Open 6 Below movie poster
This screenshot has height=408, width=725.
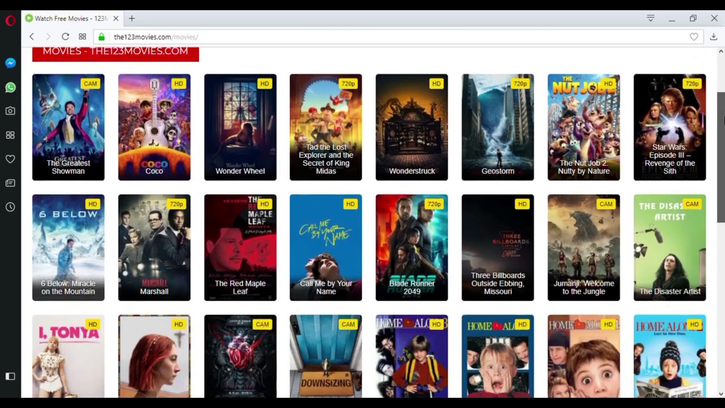68,248
